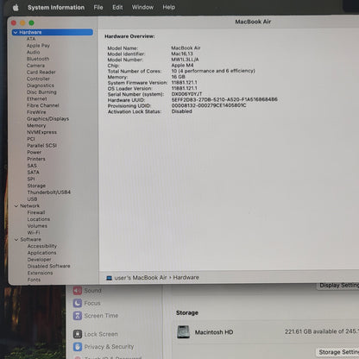Click the Storage Settings button
The image size is (359, 359).
(x=337, y=352)
